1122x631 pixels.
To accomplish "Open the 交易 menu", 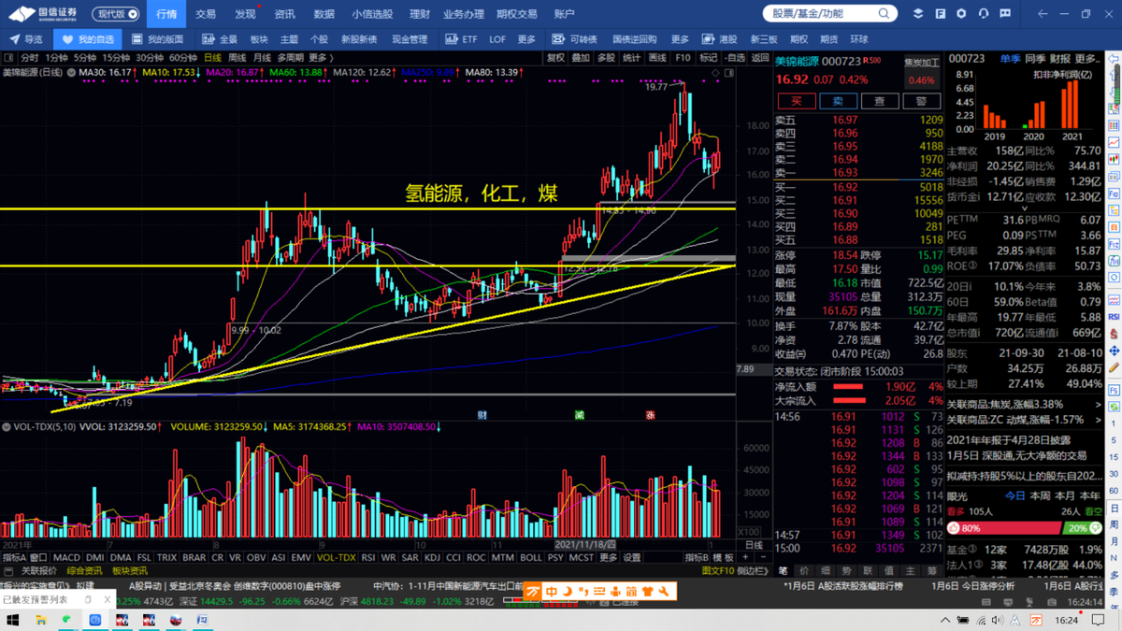I will [205, 14].
